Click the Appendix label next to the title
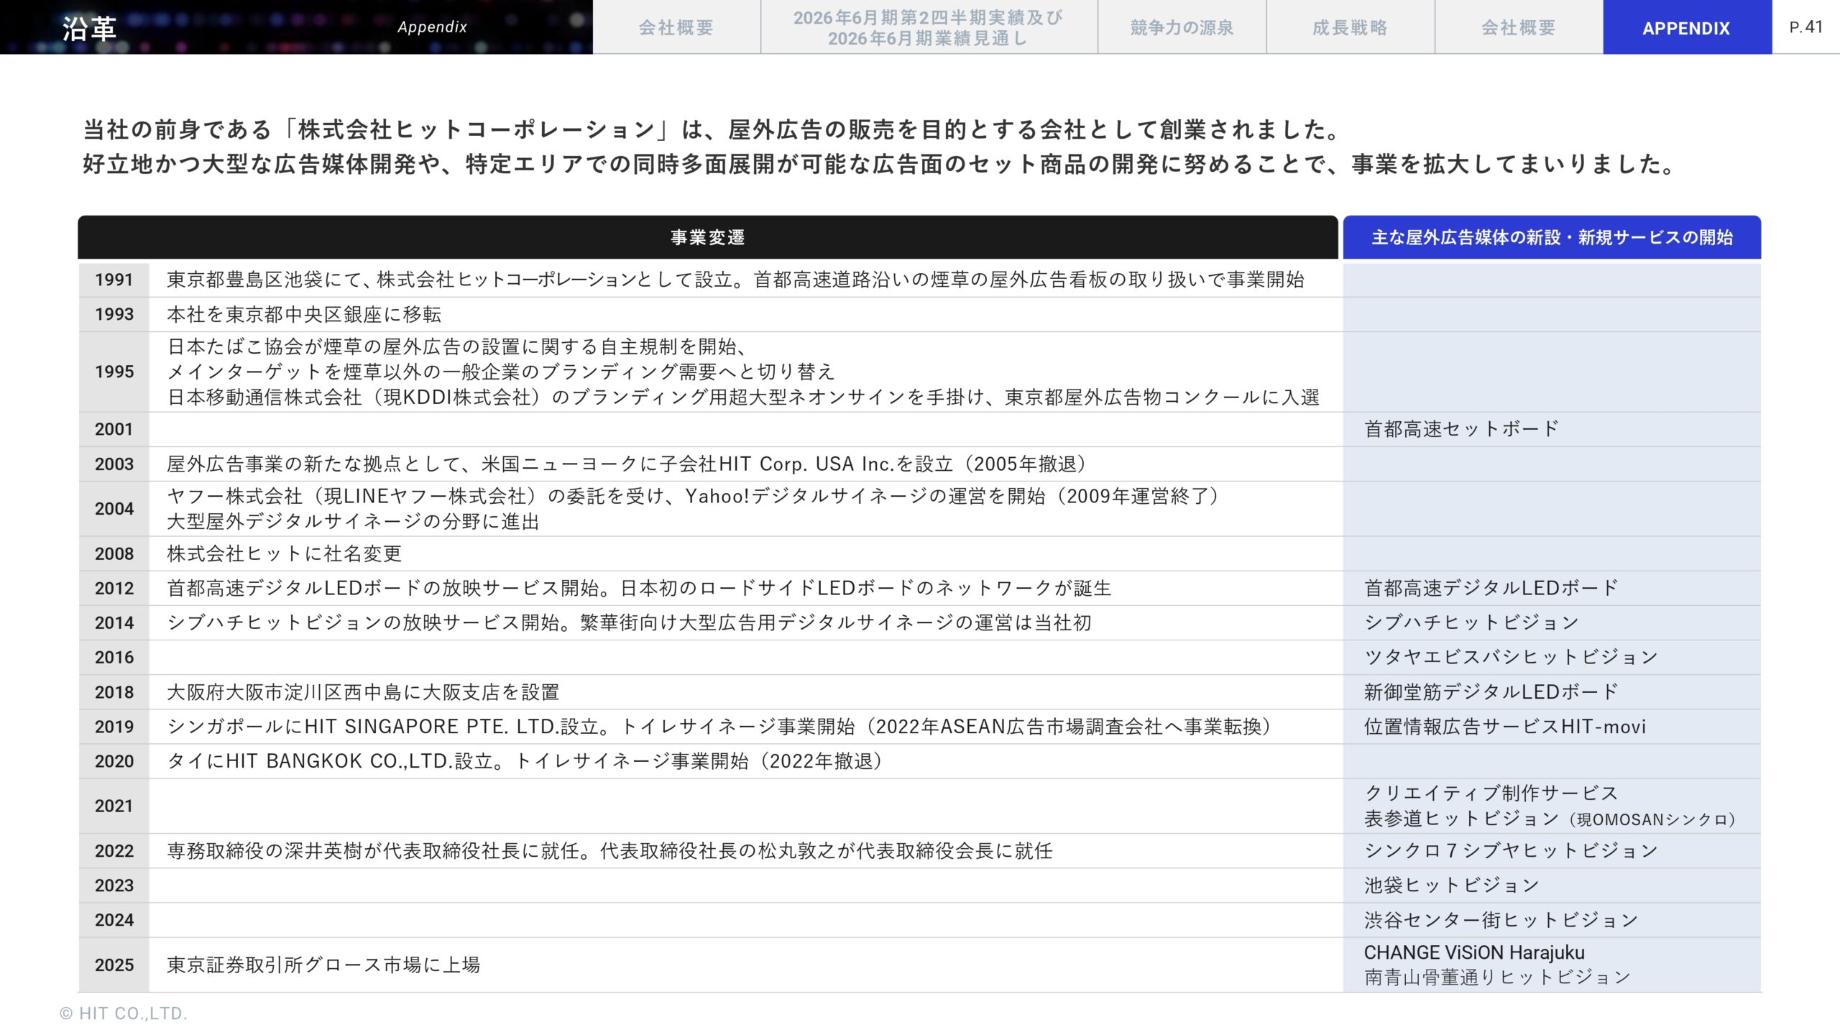 433,26
